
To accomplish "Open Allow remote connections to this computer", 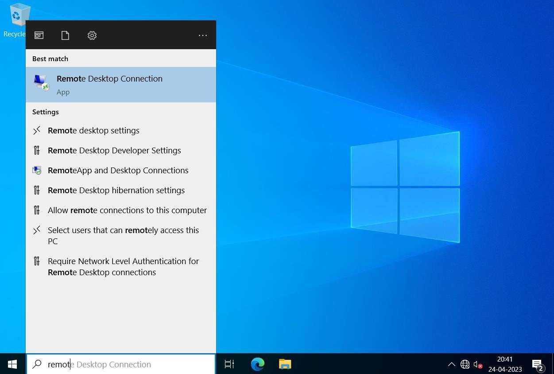I will pyautogui.click(x=121, y=210).
